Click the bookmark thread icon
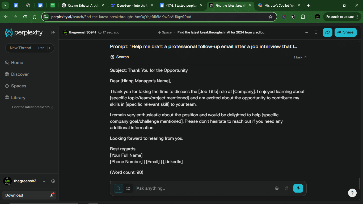This screenshot has height=204, width=363. pyautogui.click(x=316, y=32)
